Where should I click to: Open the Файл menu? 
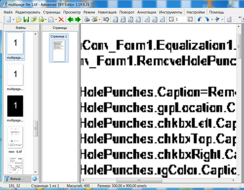(x=8, y=12)
